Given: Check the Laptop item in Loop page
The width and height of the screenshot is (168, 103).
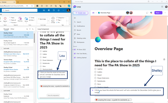Looking at the screenshot, I should tap(95, 69).
